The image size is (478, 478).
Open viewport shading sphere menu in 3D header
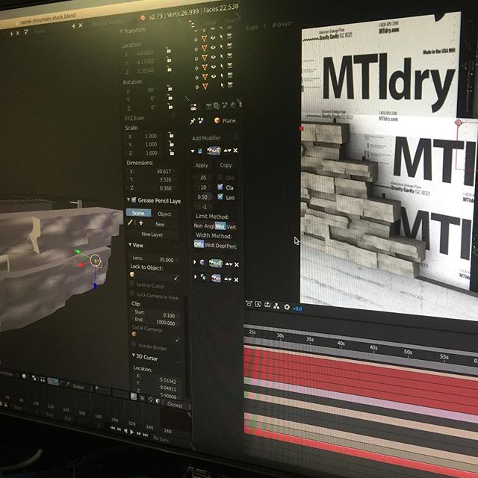point(24,376)
